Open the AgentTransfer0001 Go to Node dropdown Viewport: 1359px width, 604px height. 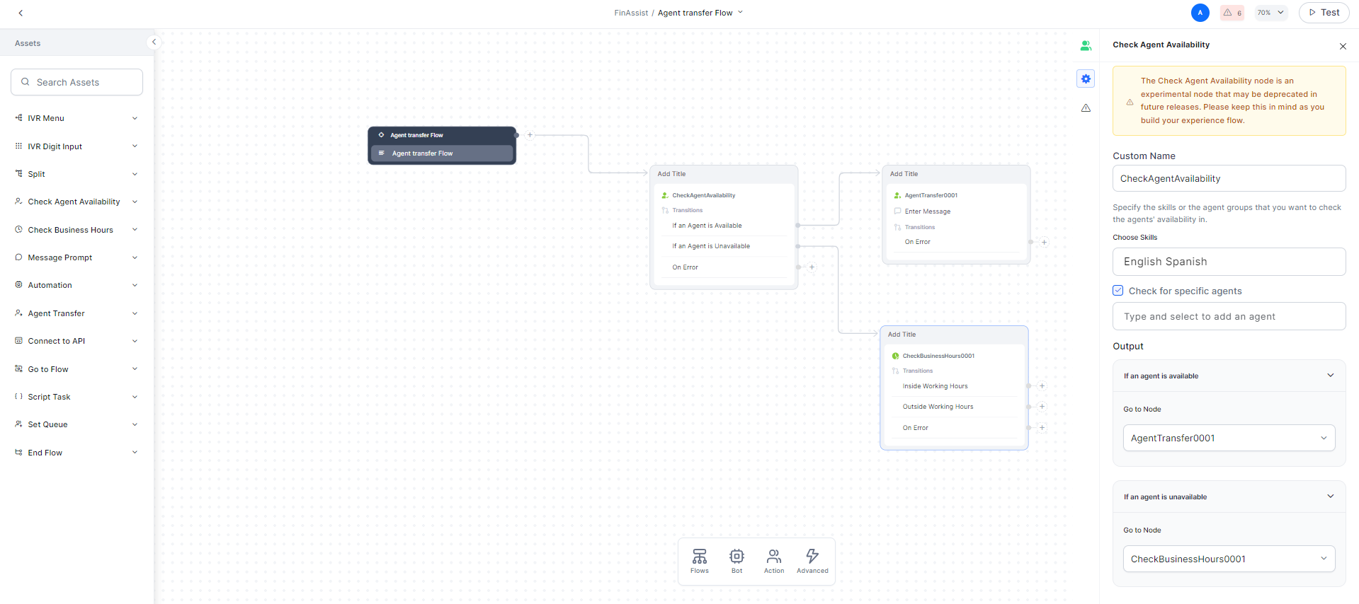point(1229,438)
